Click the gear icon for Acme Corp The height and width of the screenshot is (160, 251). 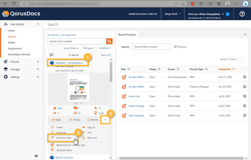point(244,96)
